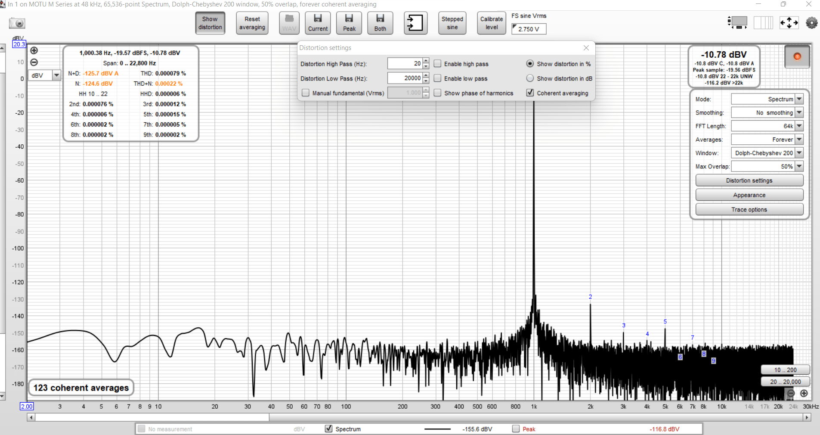Enable low pass checkbox

click(437, 78)
